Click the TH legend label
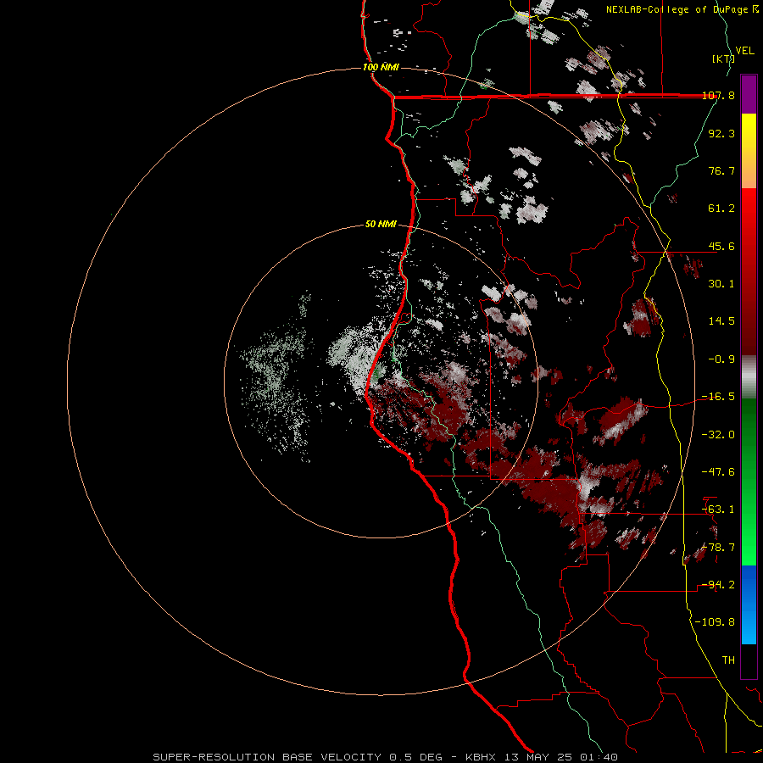 (x=728, y=660)
